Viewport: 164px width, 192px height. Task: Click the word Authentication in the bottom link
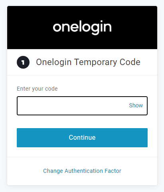click(84, 171)
